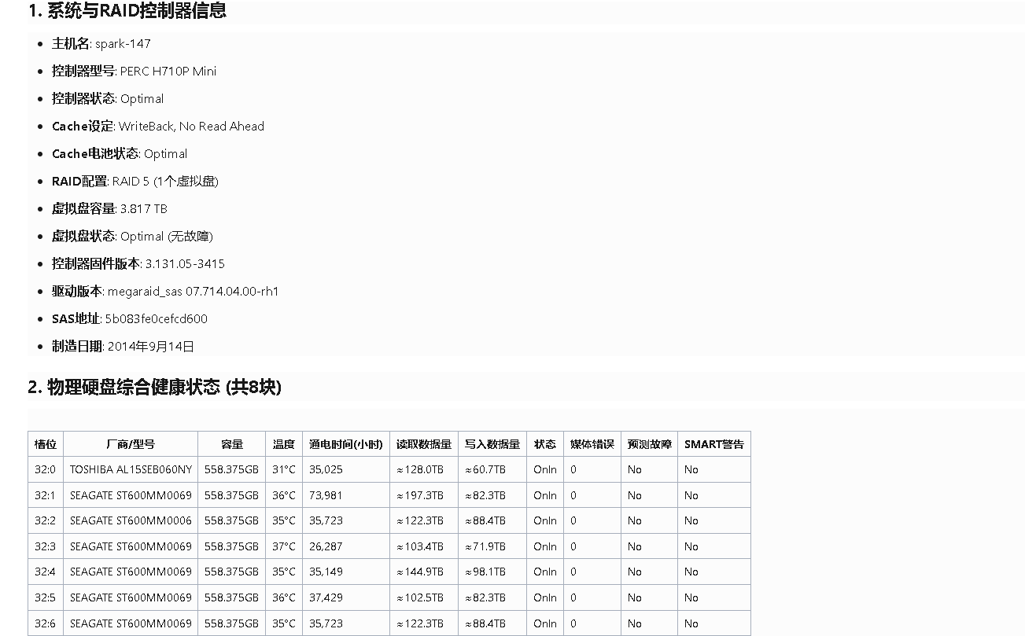The height and width of the screenshot is (636, 1025).
Task: Click the SMART警告 column header
Action: pyautogui.click(x=714, y=444)
